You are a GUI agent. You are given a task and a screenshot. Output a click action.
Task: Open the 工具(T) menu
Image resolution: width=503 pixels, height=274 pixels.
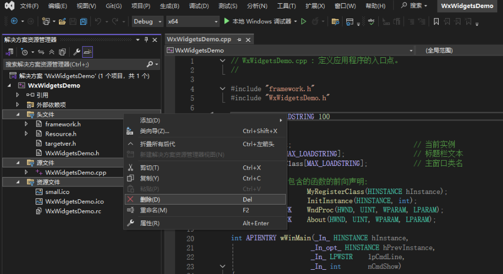tap(286, 6)
